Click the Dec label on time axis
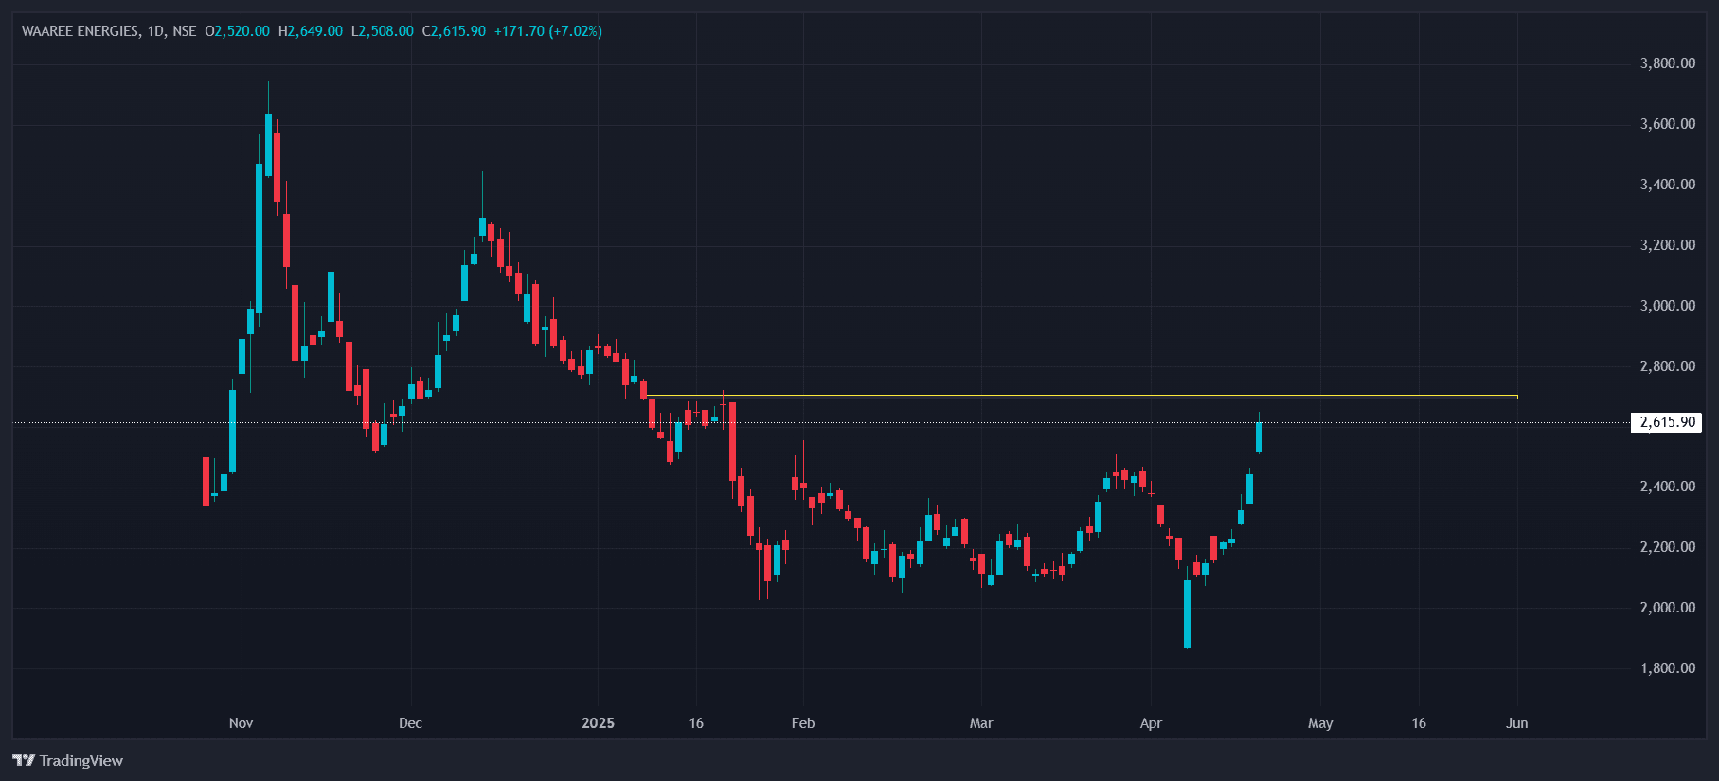Image resolution: width=1719 pixels, height=781 pixels. point(411,723)
